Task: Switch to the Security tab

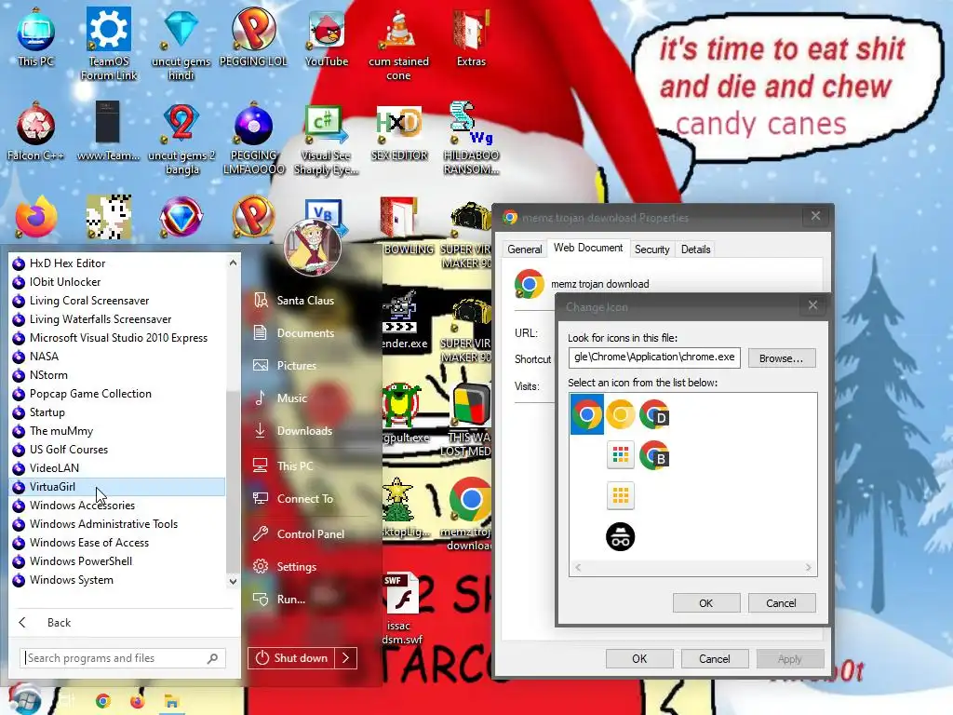Action: (651, 250)
